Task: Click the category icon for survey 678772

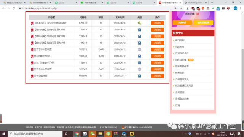Action: point(140,23)
